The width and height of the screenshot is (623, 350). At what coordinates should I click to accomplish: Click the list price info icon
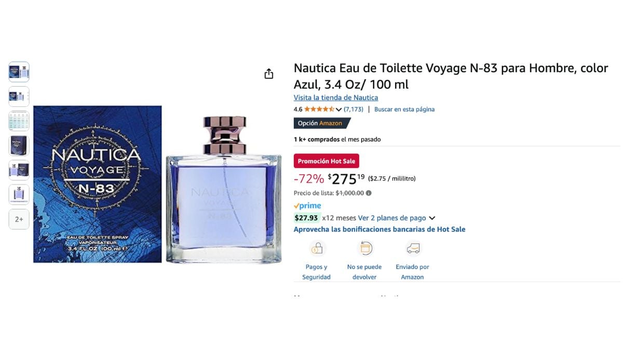point(369,193)
